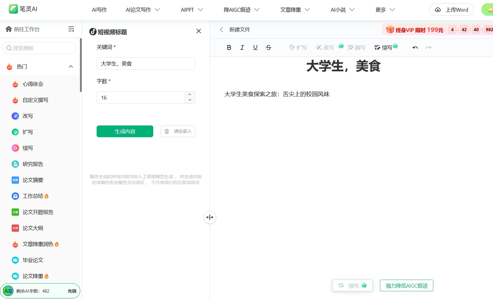Apply bold formatting in editor toolbar
Viewport: 493px width, 299px height.
229,48
